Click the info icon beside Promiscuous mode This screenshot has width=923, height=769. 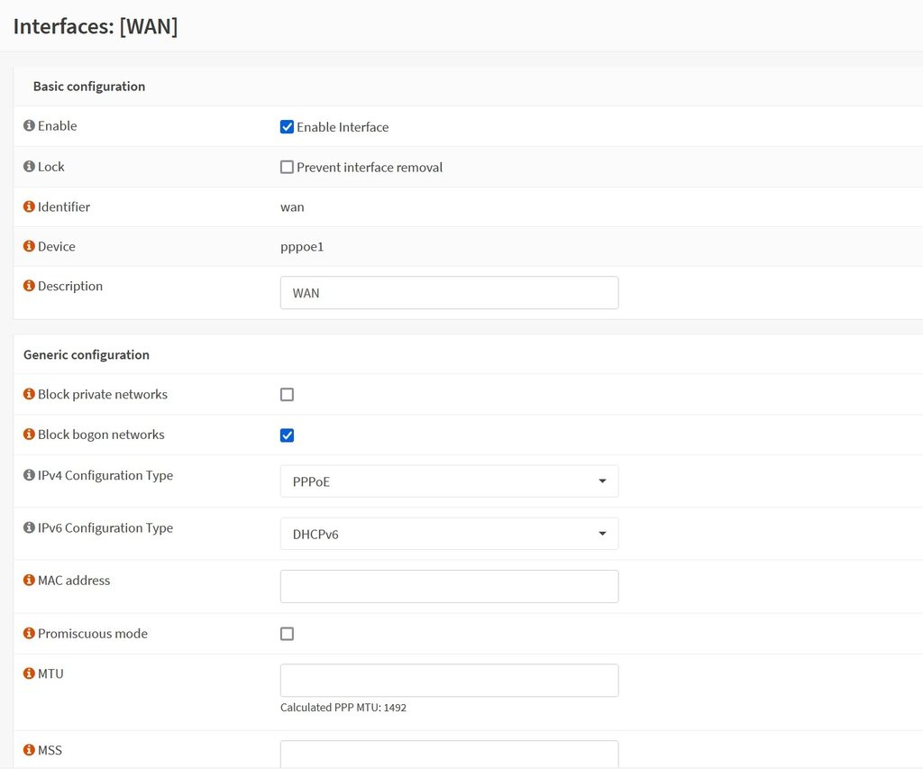click(x=29, y=633)
